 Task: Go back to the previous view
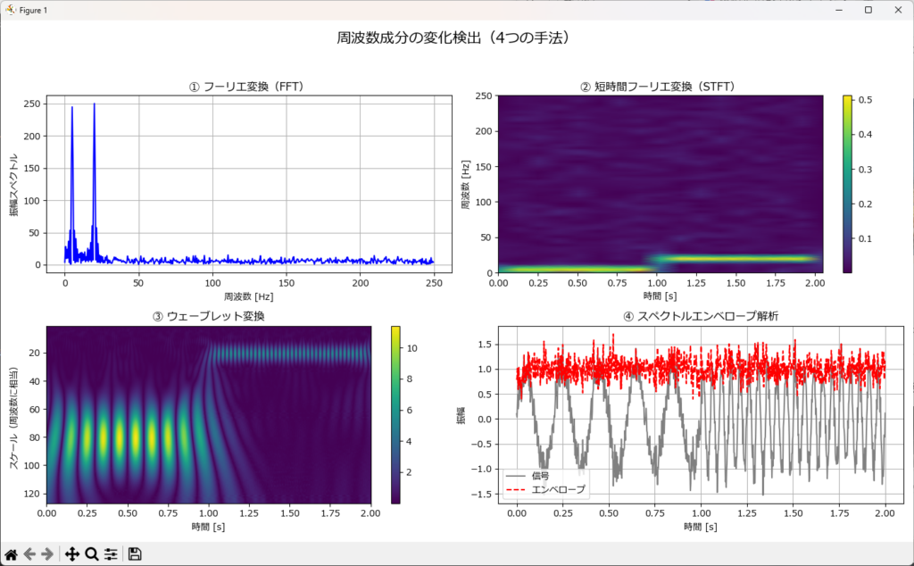coord(30,554)
